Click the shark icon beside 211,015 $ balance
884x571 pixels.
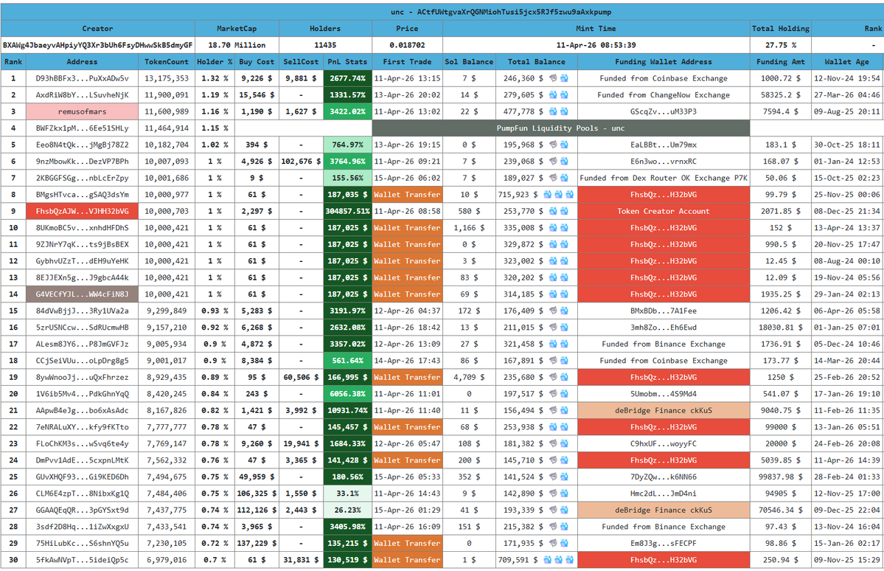[553, 328]
